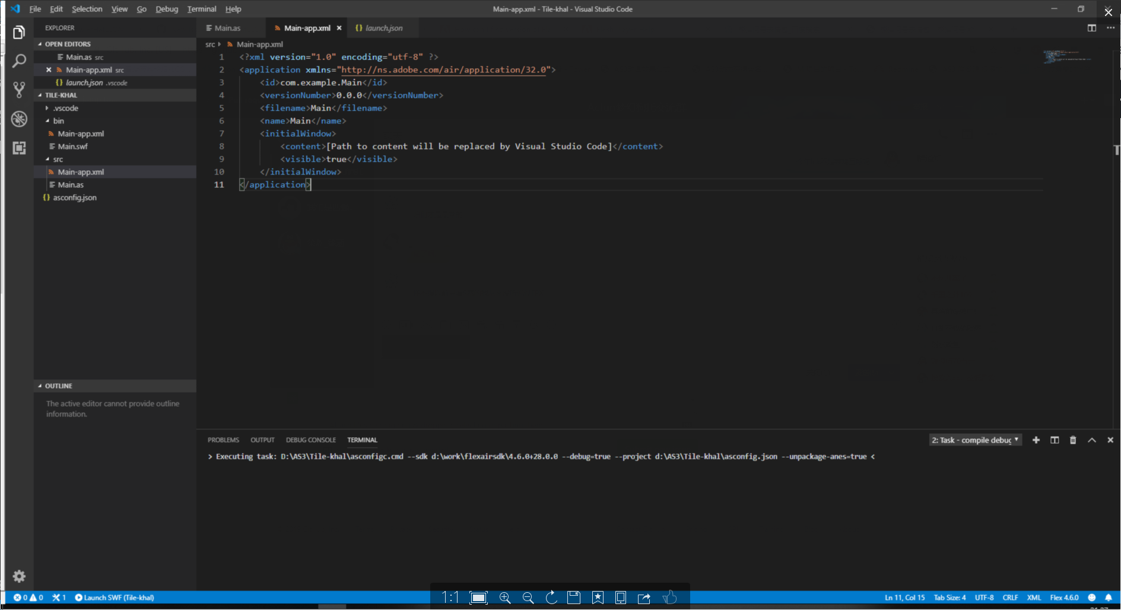Add a new terminal with the plus icon

(x=1036, y=440)
